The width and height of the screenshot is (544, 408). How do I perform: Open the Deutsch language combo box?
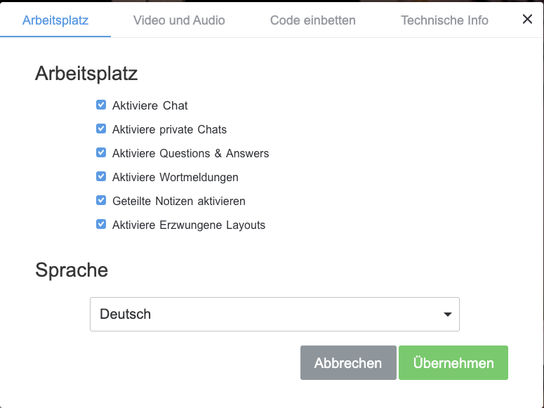coord(274,314)
